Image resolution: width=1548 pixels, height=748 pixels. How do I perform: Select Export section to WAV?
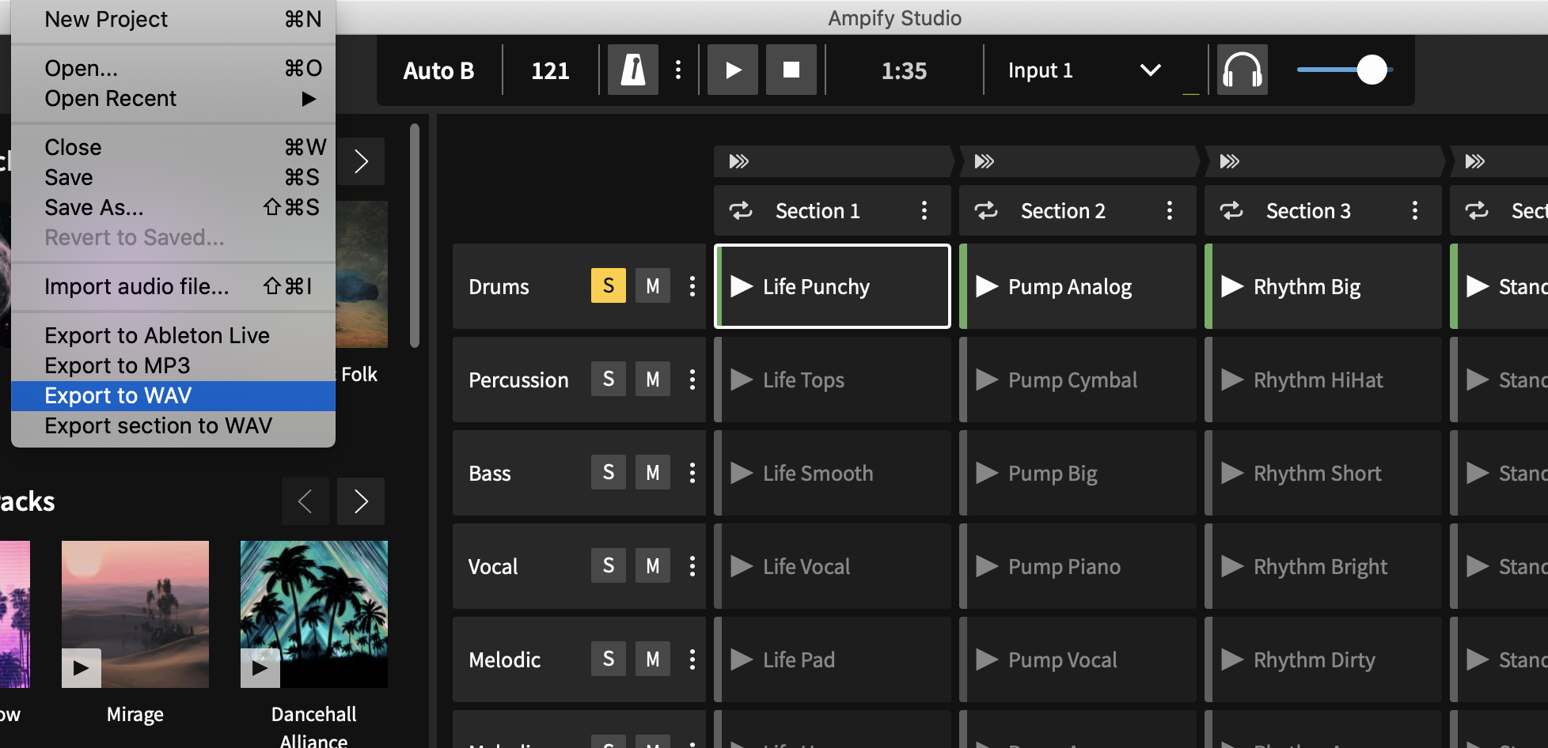point(173,425)
